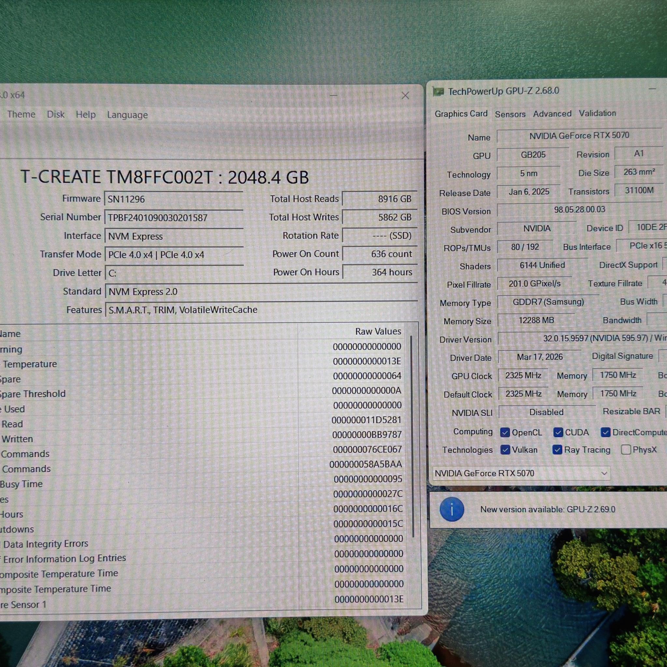Image resolution: width=667 pixels, height=667 pixels.
Task: Click the GPU-Z app icon in title bar
Action: (438, 92)
